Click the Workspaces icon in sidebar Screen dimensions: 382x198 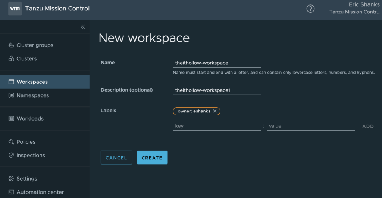(x=11, y=82)
